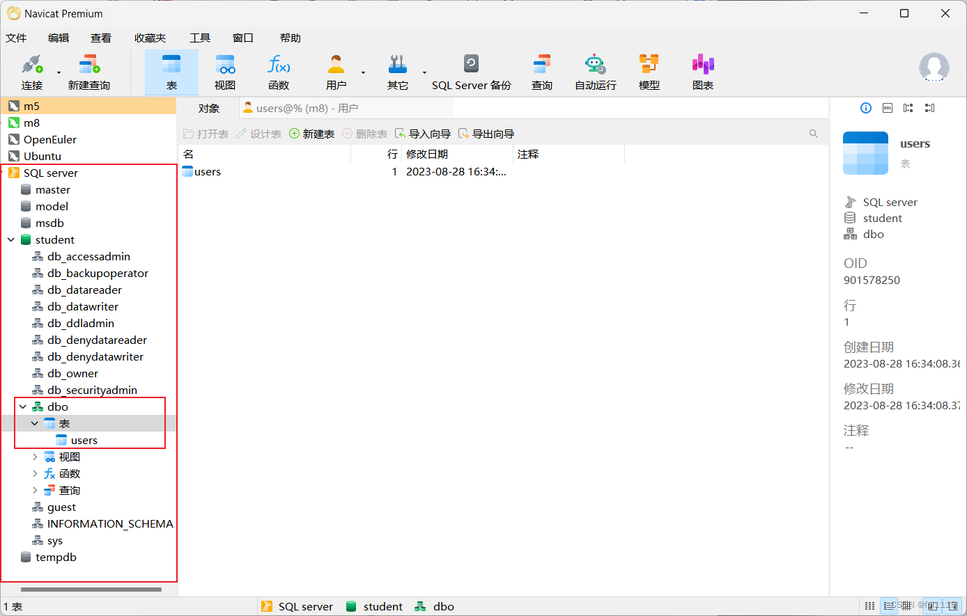Screen dimensions: 967x616
Task: Show DDL in the right info panel
Action: [887, 108]
